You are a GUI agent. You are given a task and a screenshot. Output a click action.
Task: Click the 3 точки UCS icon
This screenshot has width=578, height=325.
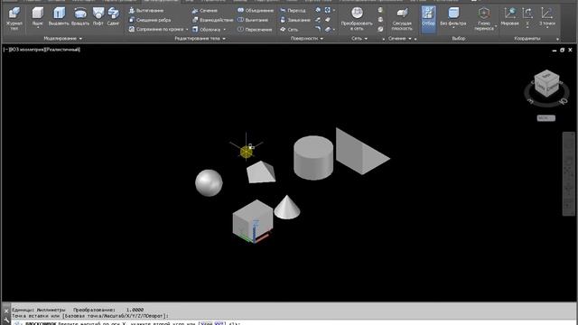tap(546, 16)
